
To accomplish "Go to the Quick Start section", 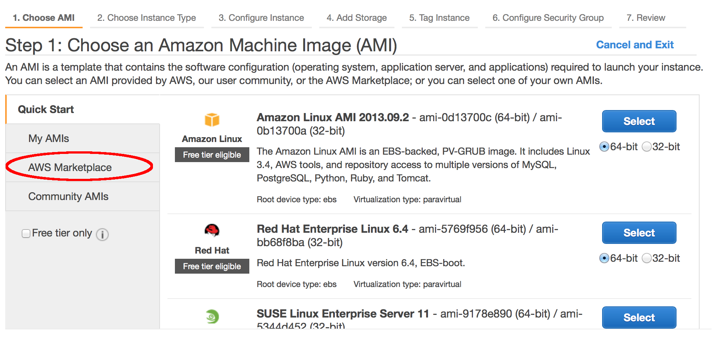I will click(x=46, y=109).
